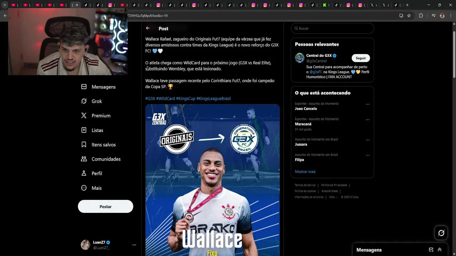Click the address bar URL
This screenshot has height=256, width=456.
[147, 16]
